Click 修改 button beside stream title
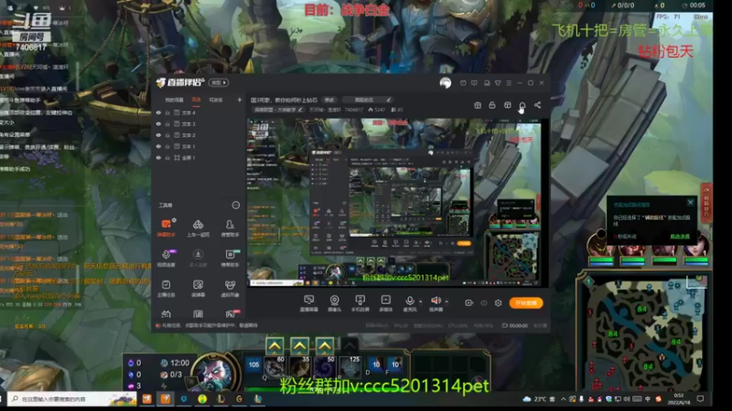 (x=329, y=100)
